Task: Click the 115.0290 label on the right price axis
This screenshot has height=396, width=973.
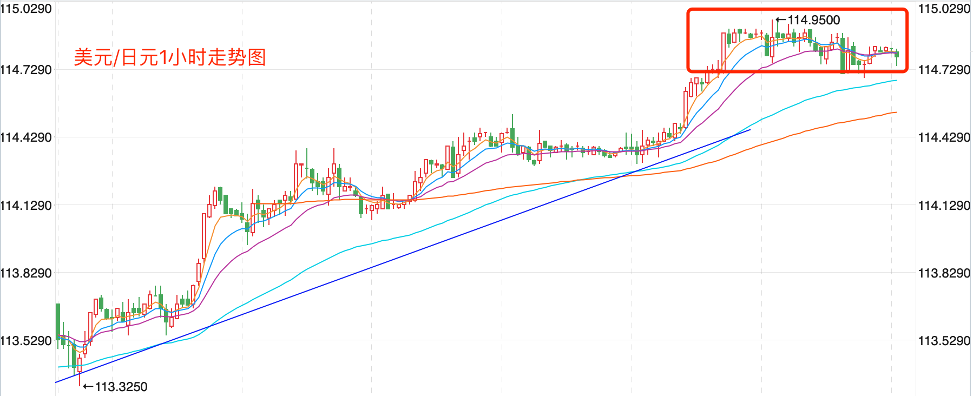Action: tap(944, 9)
